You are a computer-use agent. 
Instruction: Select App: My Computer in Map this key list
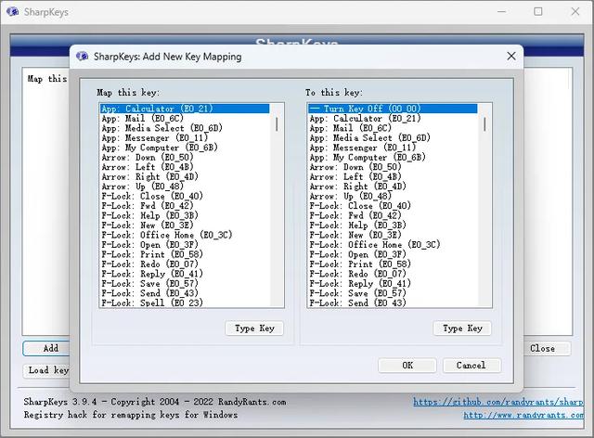(185, 148)
